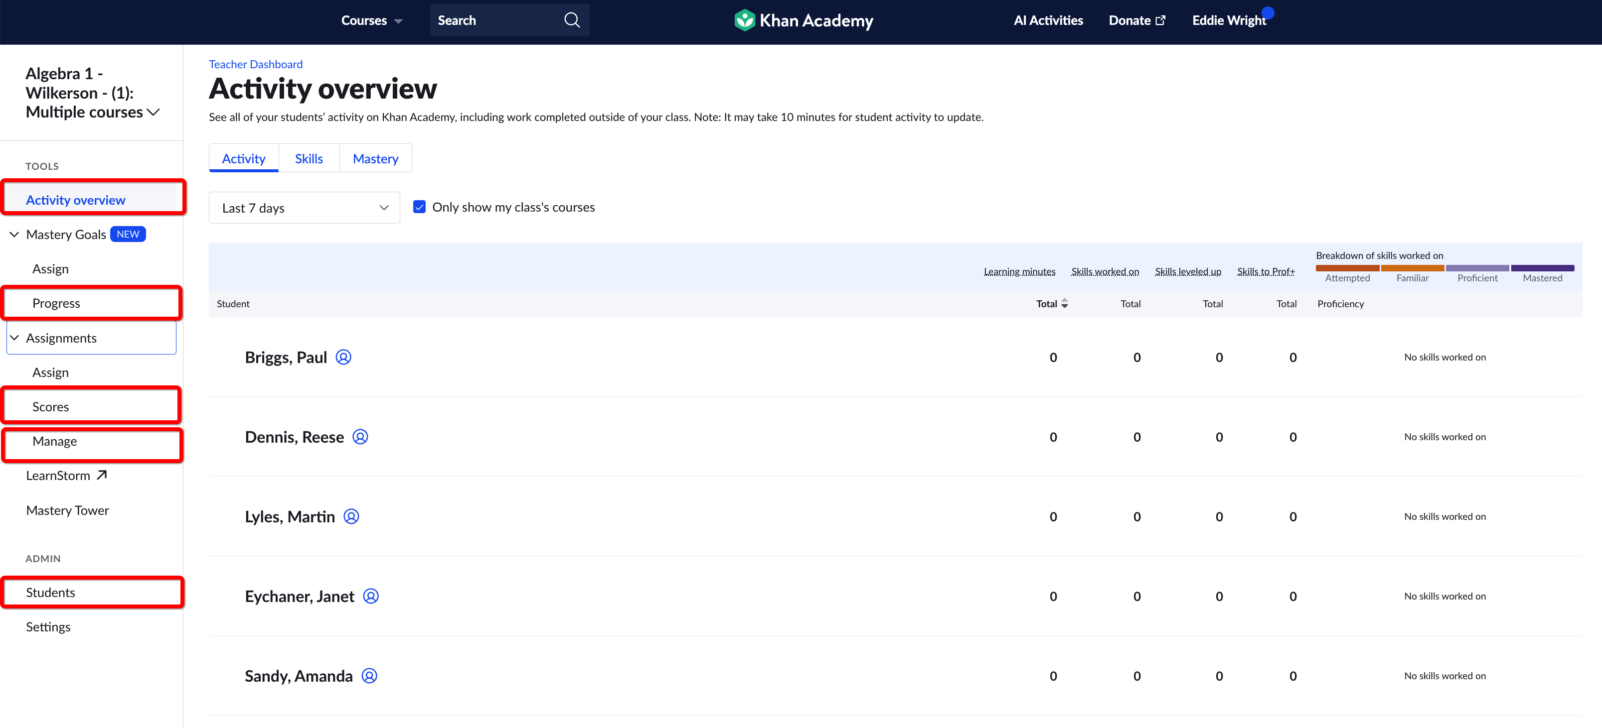
Task: Go to the Settings page in Admin
Action: [48, 626]
